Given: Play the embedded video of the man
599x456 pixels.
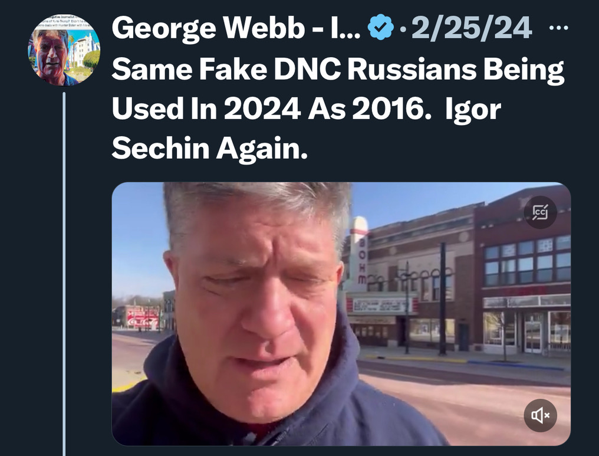Looking at the screenshot, I should coord(341,314).
